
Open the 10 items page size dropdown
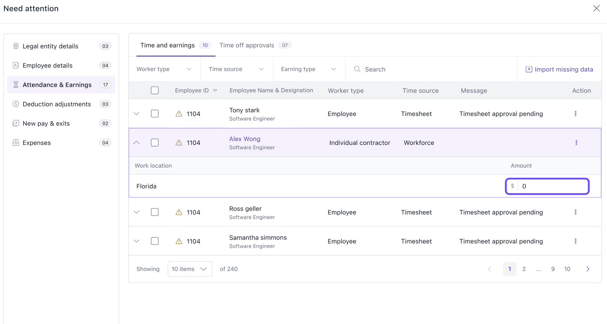pos(190,269)
